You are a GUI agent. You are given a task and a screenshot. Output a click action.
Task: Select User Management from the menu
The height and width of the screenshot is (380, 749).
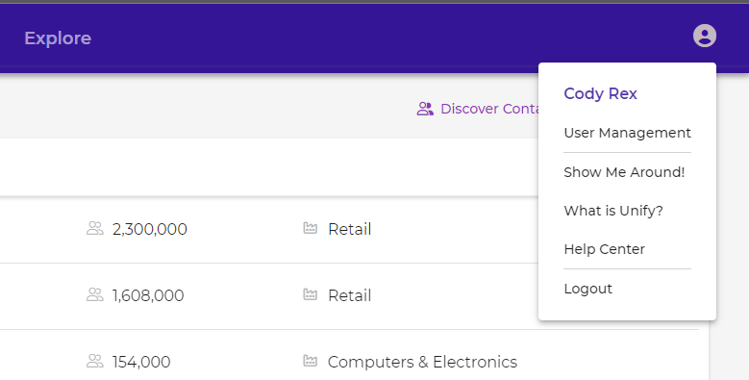pyautogui.click(x=627, y=133)
